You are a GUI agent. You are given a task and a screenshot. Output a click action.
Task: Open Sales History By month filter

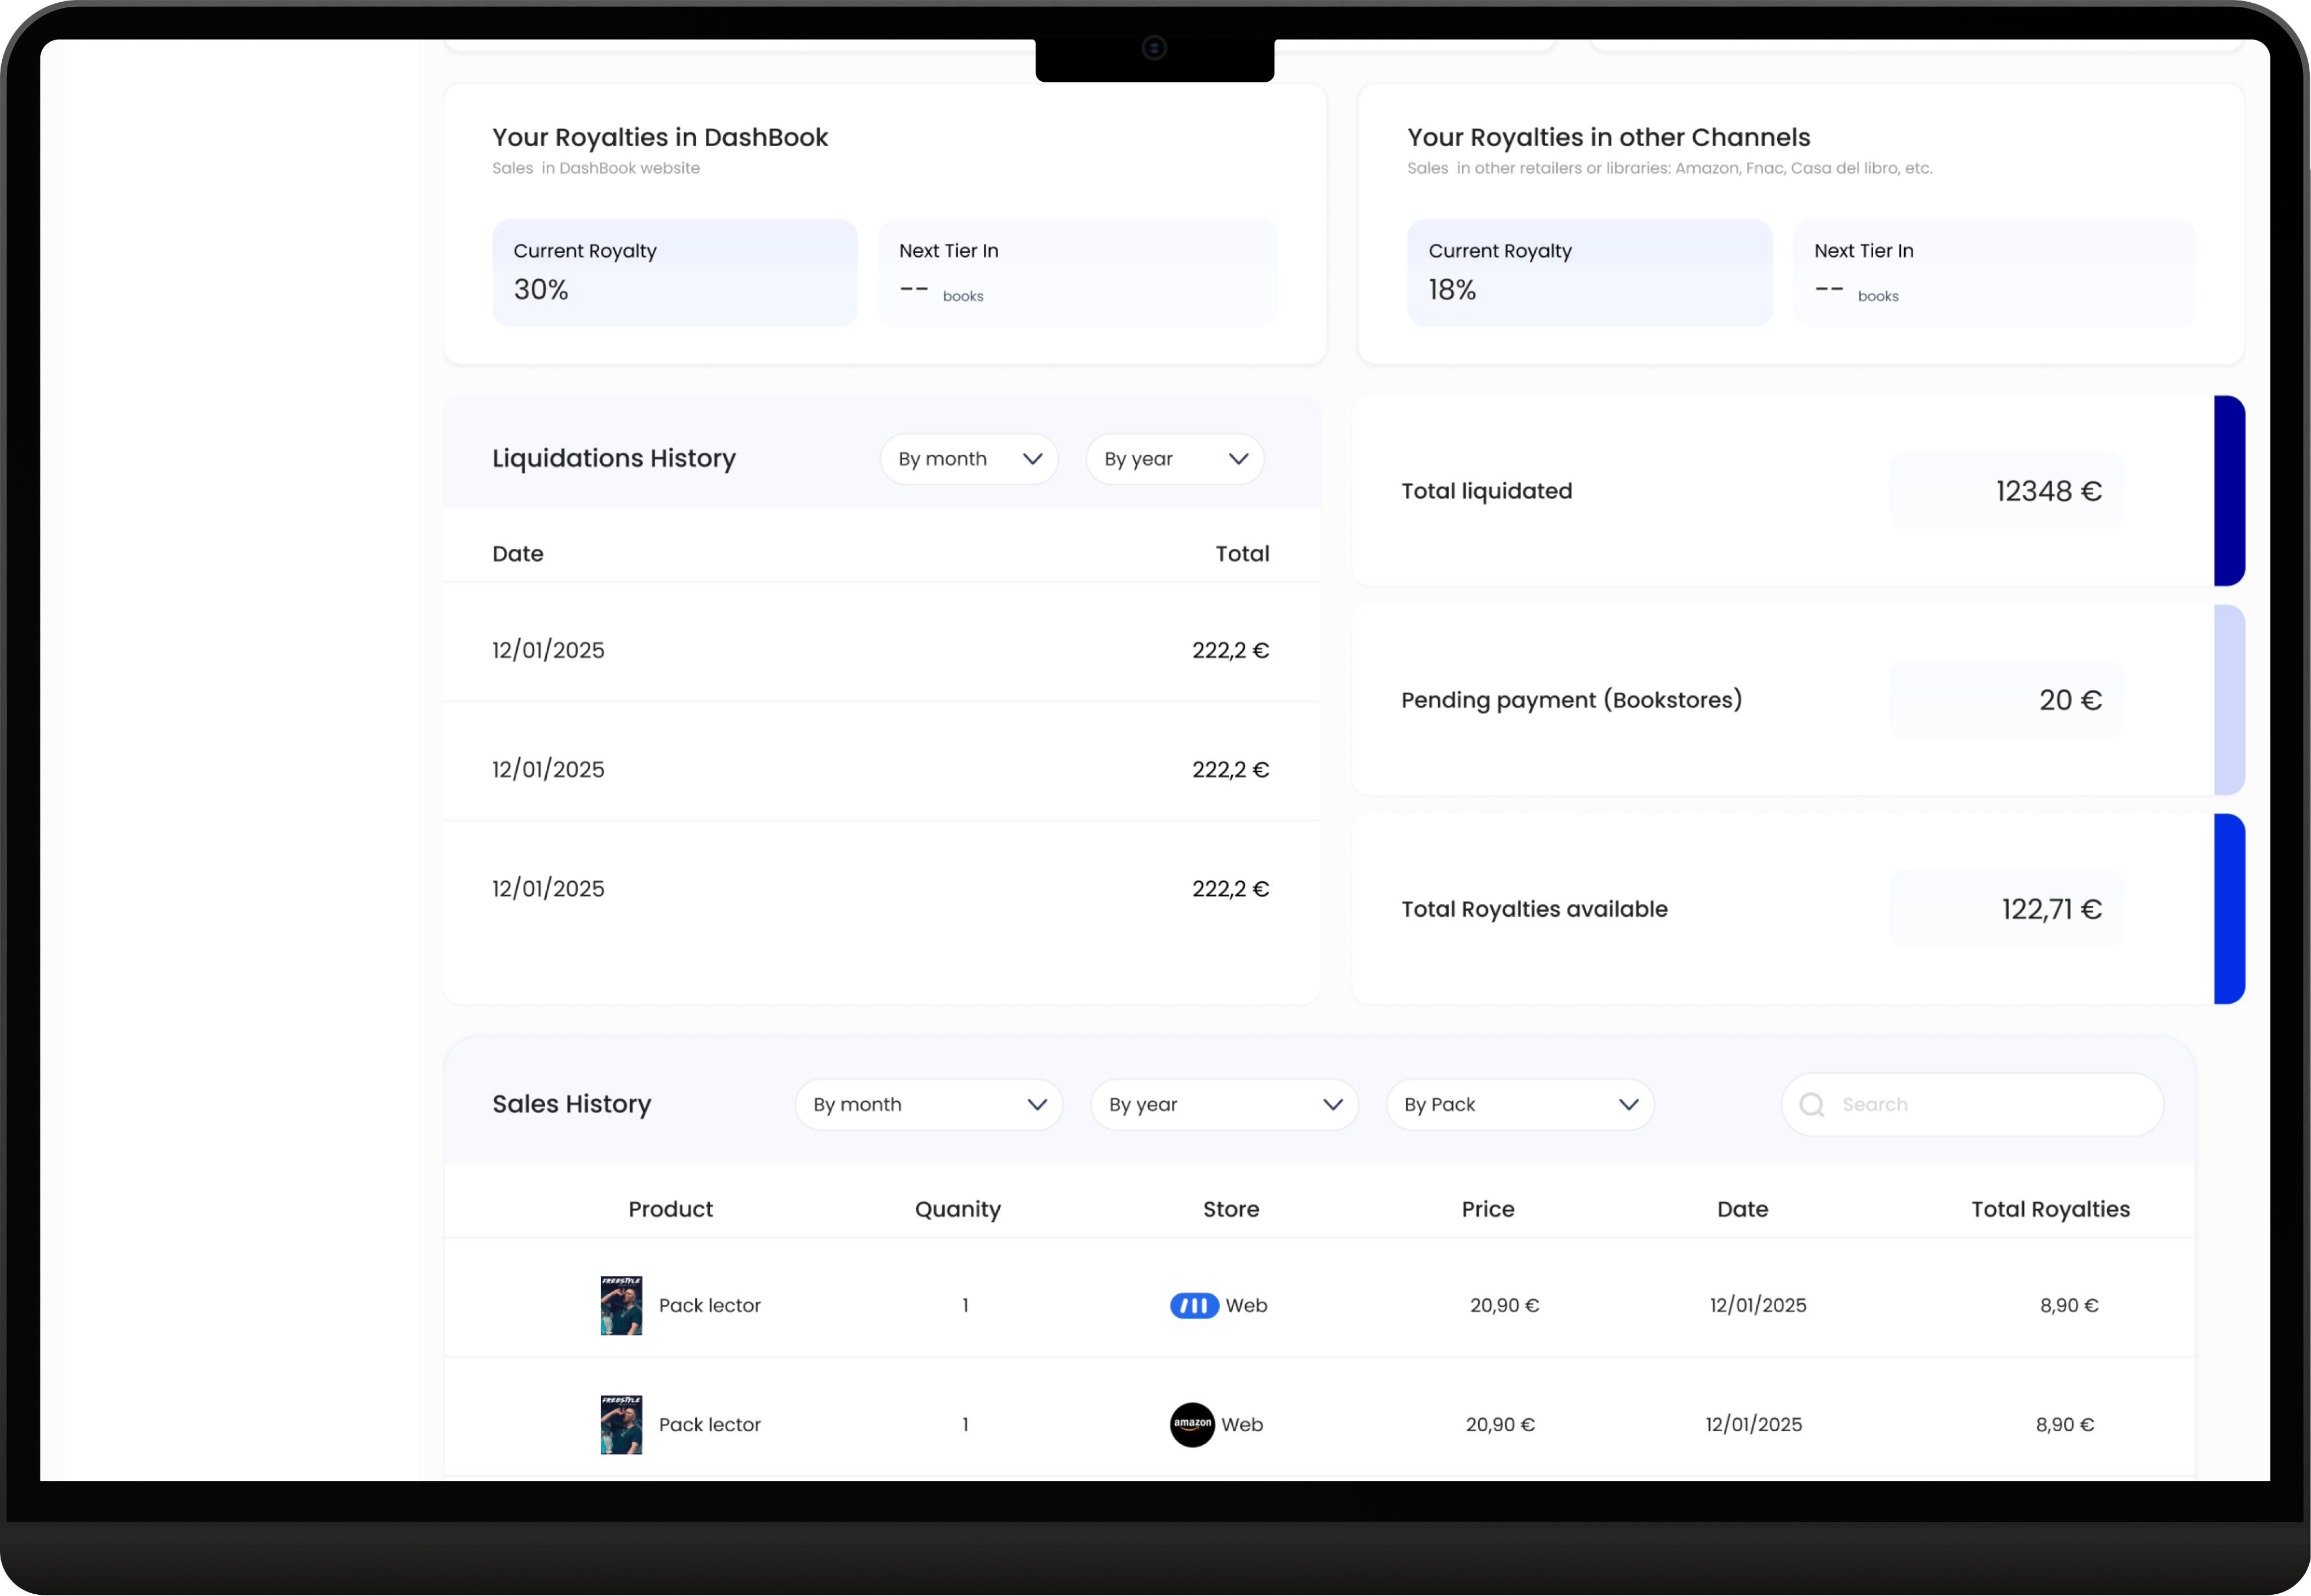coord(928,1105)
